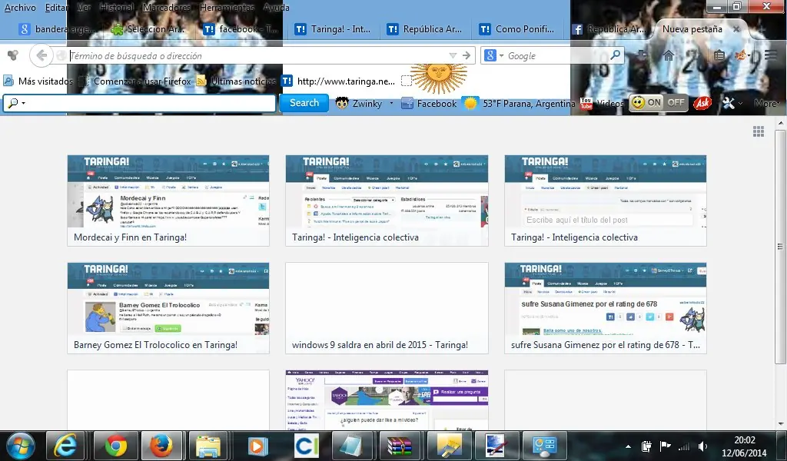The height and width of the screenshot is (461, 787).
Task: Open 'Barney Gomez El Trolocolico' tile
Action: point(168,308)
